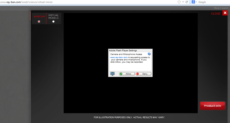
Task: Open the Store Locator link
Action: click(x=221, y=8)
